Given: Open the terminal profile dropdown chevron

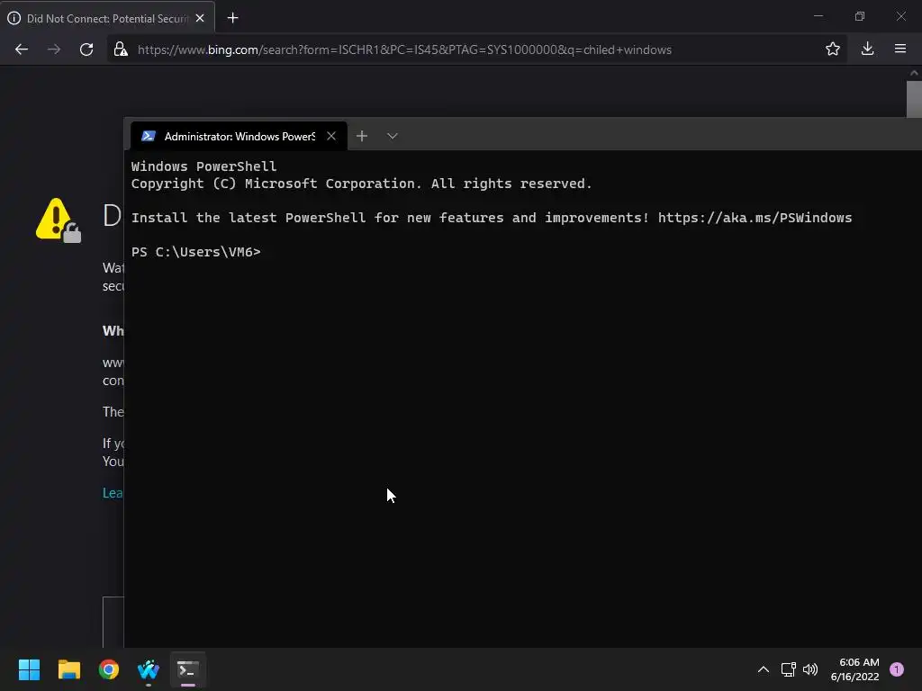Looking at the screenshot, I should pyautogui.click(x=393, y=137).
